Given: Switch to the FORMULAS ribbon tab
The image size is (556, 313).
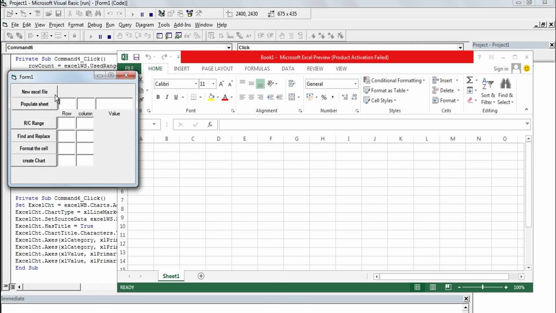Looking at the screenshot, I should coord(257,69).
